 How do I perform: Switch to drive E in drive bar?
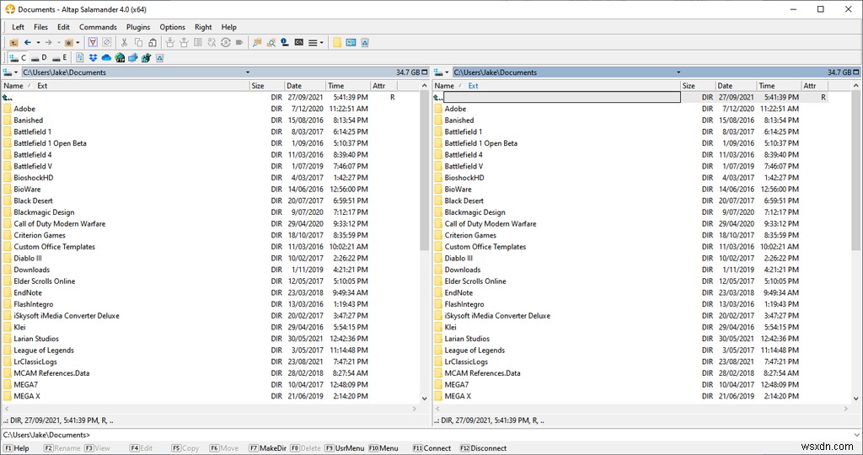coord(60,57)
